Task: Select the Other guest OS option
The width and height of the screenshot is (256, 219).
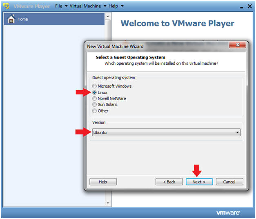Action: tap(94, 111)
